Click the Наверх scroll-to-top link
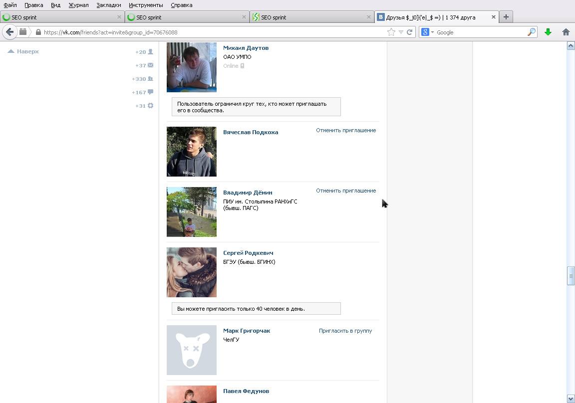This screenshot has height=403, width=575. pyautogui.click(x=23, y=51)
